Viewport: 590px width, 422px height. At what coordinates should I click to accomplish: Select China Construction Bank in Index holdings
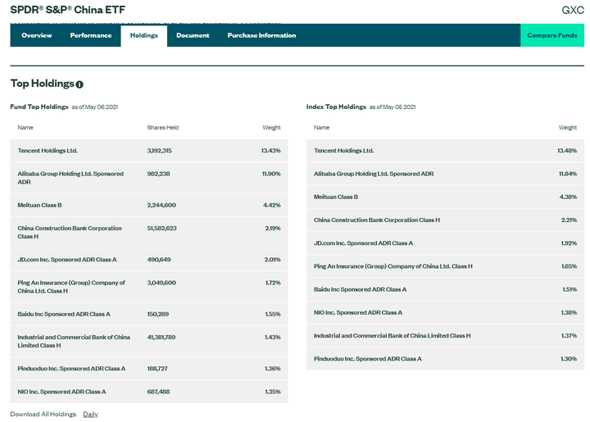click(377, 220)
